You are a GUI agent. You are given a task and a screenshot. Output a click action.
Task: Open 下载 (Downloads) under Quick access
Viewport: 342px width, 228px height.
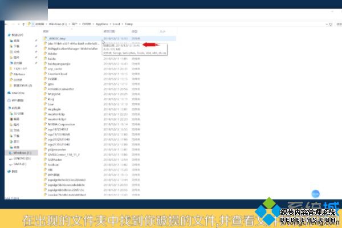(15, 46)
